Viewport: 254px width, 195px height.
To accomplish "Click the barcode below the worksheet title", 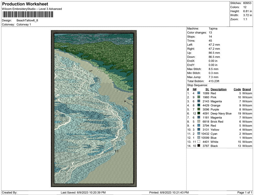I will tap(28, 14).
